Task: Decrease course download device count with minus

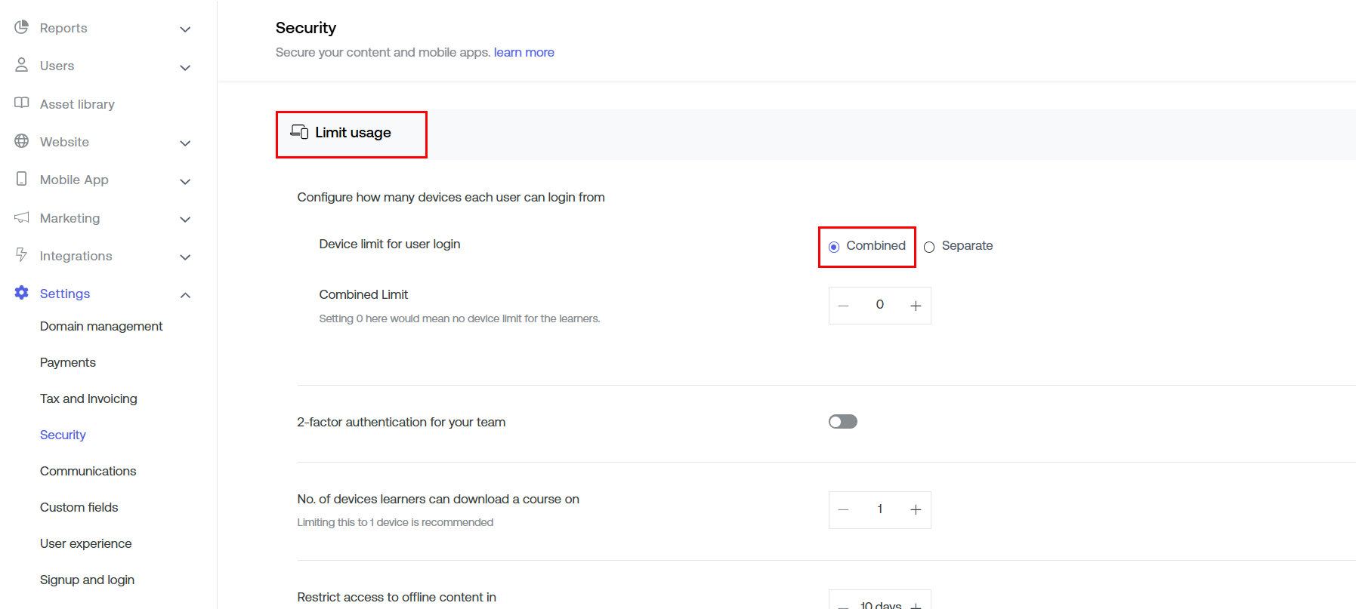Action: click(844, 510)
